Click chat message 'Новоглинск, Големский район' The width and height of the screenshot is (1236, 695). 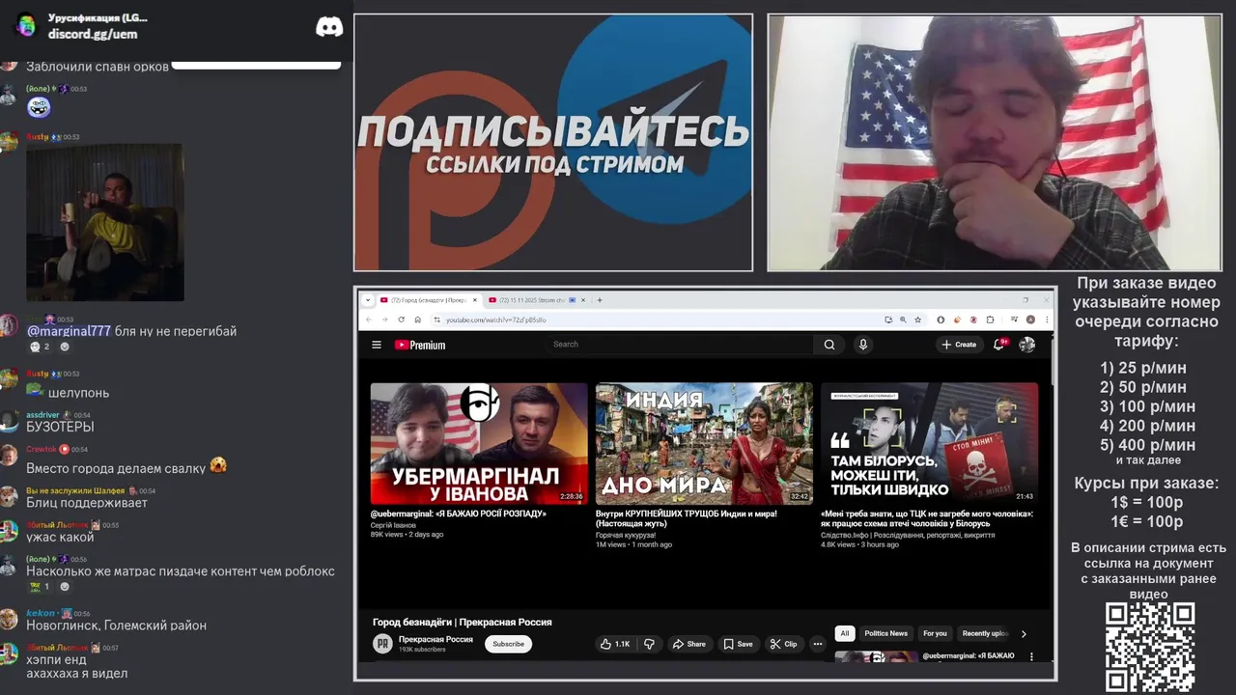[116, 625]
